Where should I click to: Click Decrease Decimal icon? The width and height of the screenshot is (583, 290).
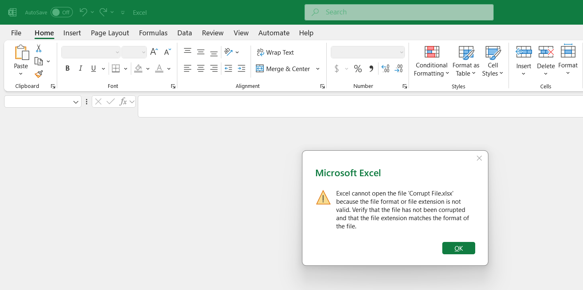pos(399,69)
